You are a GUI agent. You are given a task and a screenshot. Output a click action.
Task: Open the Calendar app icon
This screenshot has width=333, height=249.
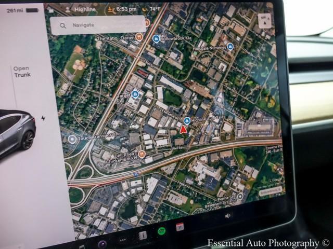pos(180,226)
